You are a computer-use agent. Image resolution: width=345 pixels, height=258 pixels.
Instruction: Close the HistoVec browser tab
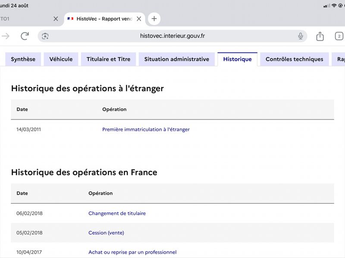coord(139,19)
